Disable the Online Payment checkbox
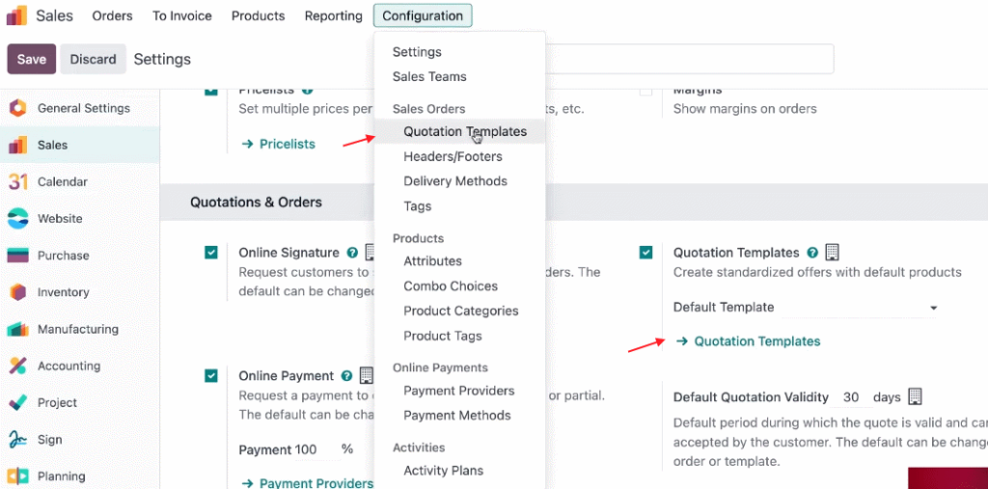988x489 pixels. [x=211, y=376]
